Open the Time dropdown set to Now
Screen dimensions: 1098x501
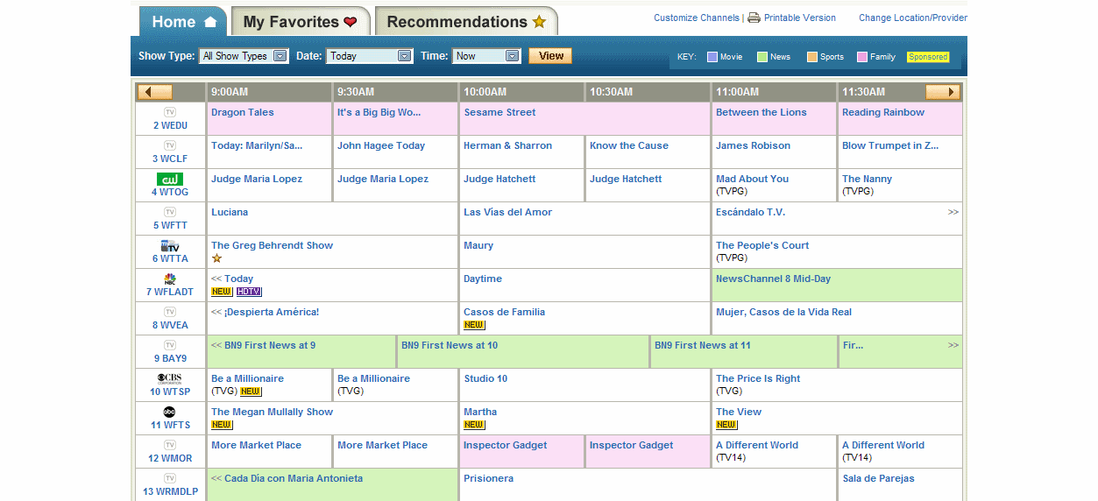(486, 56)
